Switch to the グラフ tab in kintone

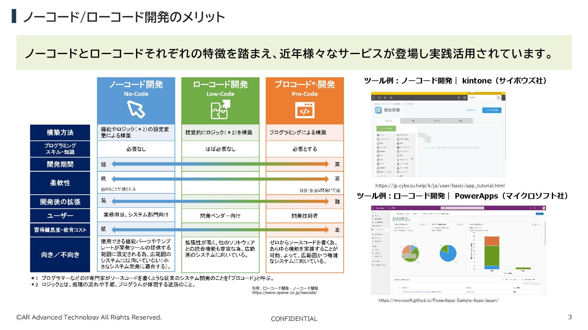(x=436, y=121)
